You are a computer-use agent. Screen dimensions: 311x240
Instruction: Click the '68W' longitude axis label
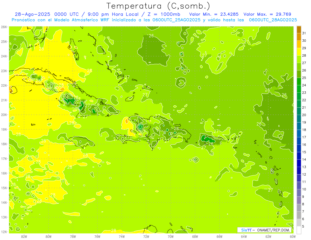195,236
